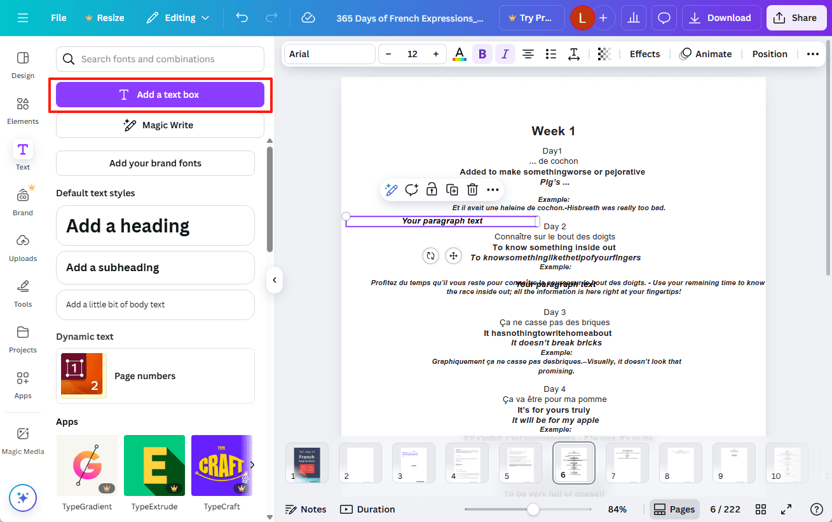Toggle bold formatting
The image size is (832, 522).
coord(482,54)
